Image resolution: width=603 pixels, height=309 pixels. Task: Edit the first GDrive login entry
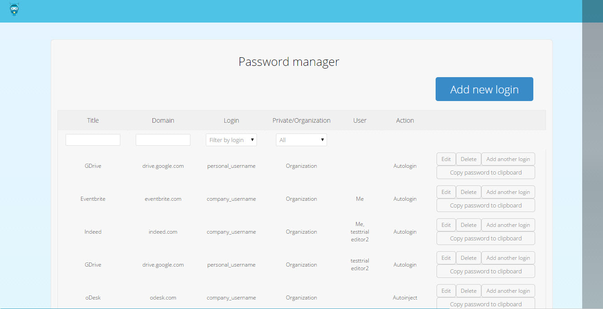tap(446, 159)
